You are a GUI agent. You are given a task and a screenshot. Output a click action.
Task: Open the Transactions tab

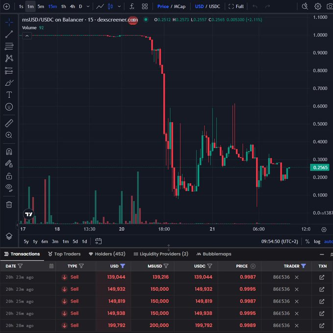pyautogui.click(x=22, y=254)
